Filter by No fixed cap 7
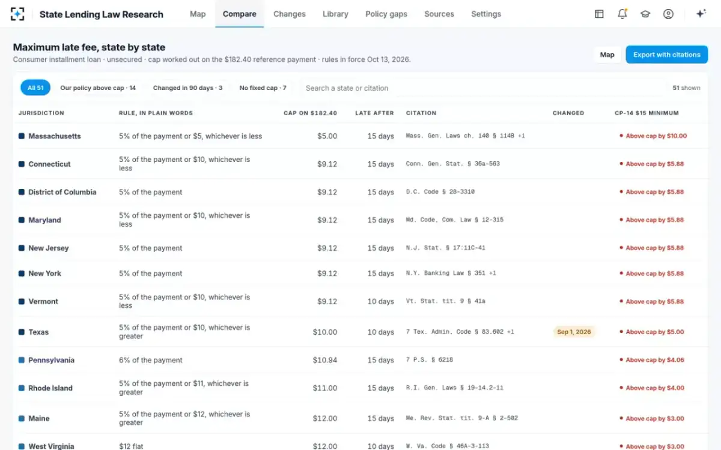The width and height of the screenshot is (721, 450). point(263,88)
